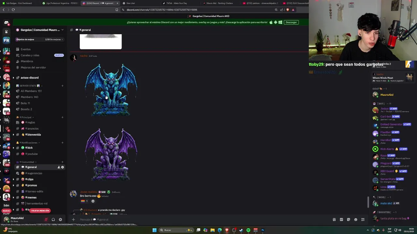Click the 1 NUEVA MENCIÓN pill
The image size is (417, 234).
tap(40, 211)
